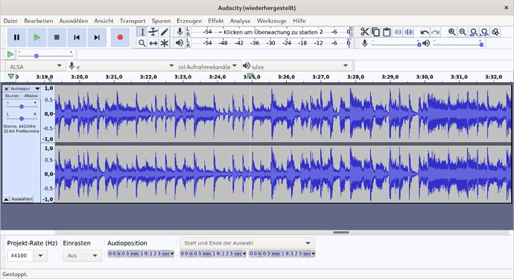The image size is (514, 279).
Task: Open the Audioposition time format arrow
Action: click(172, 254)
